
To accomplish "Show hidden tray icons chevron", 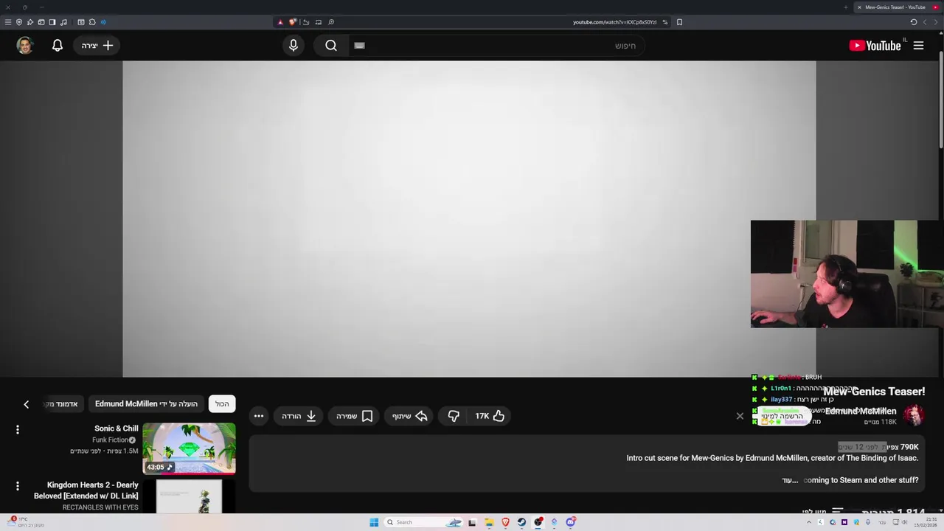I will coord(809,522).
